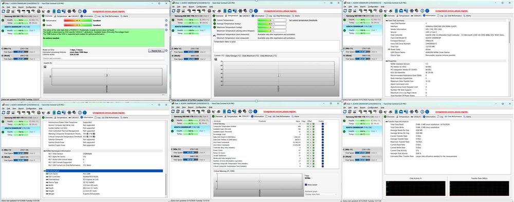Toggle the Enable checkbox for Available Spare (Percent)

click(323, 129)
